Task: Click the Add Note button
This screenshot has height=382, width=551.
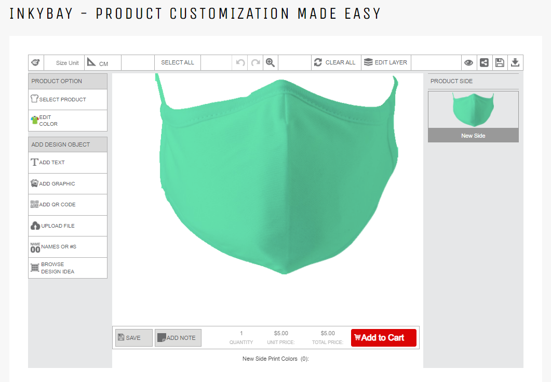Action: click(178, 338)
